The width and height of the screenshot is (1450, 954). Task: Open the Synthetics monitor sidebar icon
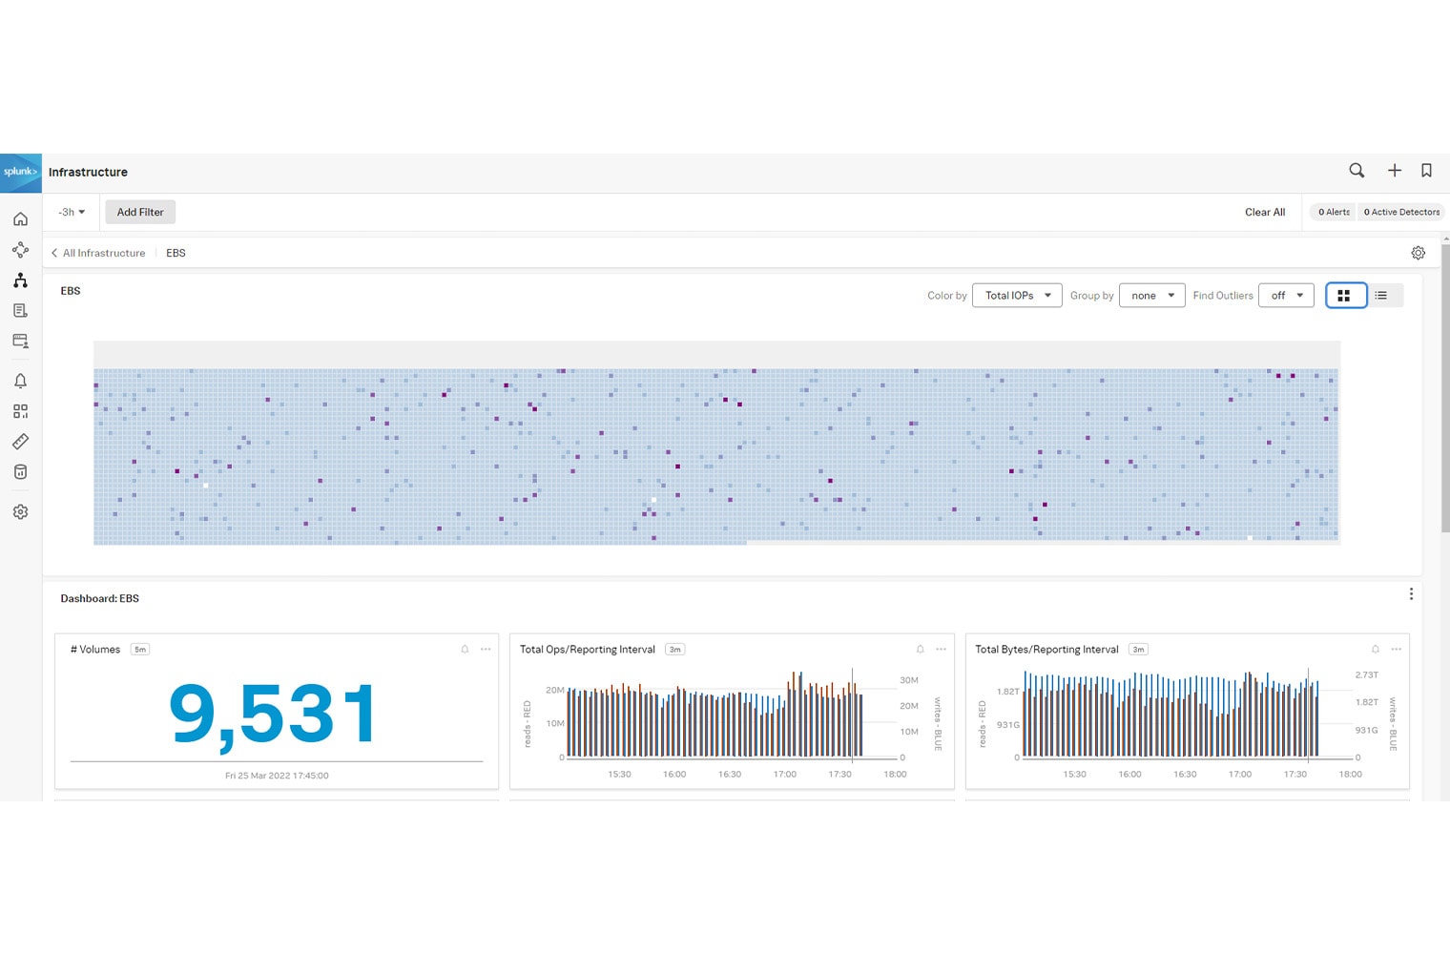(x=20, y=342)
